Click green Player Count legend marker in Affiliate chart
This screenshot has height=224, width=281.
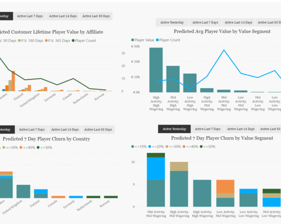[x=73, y=40]
